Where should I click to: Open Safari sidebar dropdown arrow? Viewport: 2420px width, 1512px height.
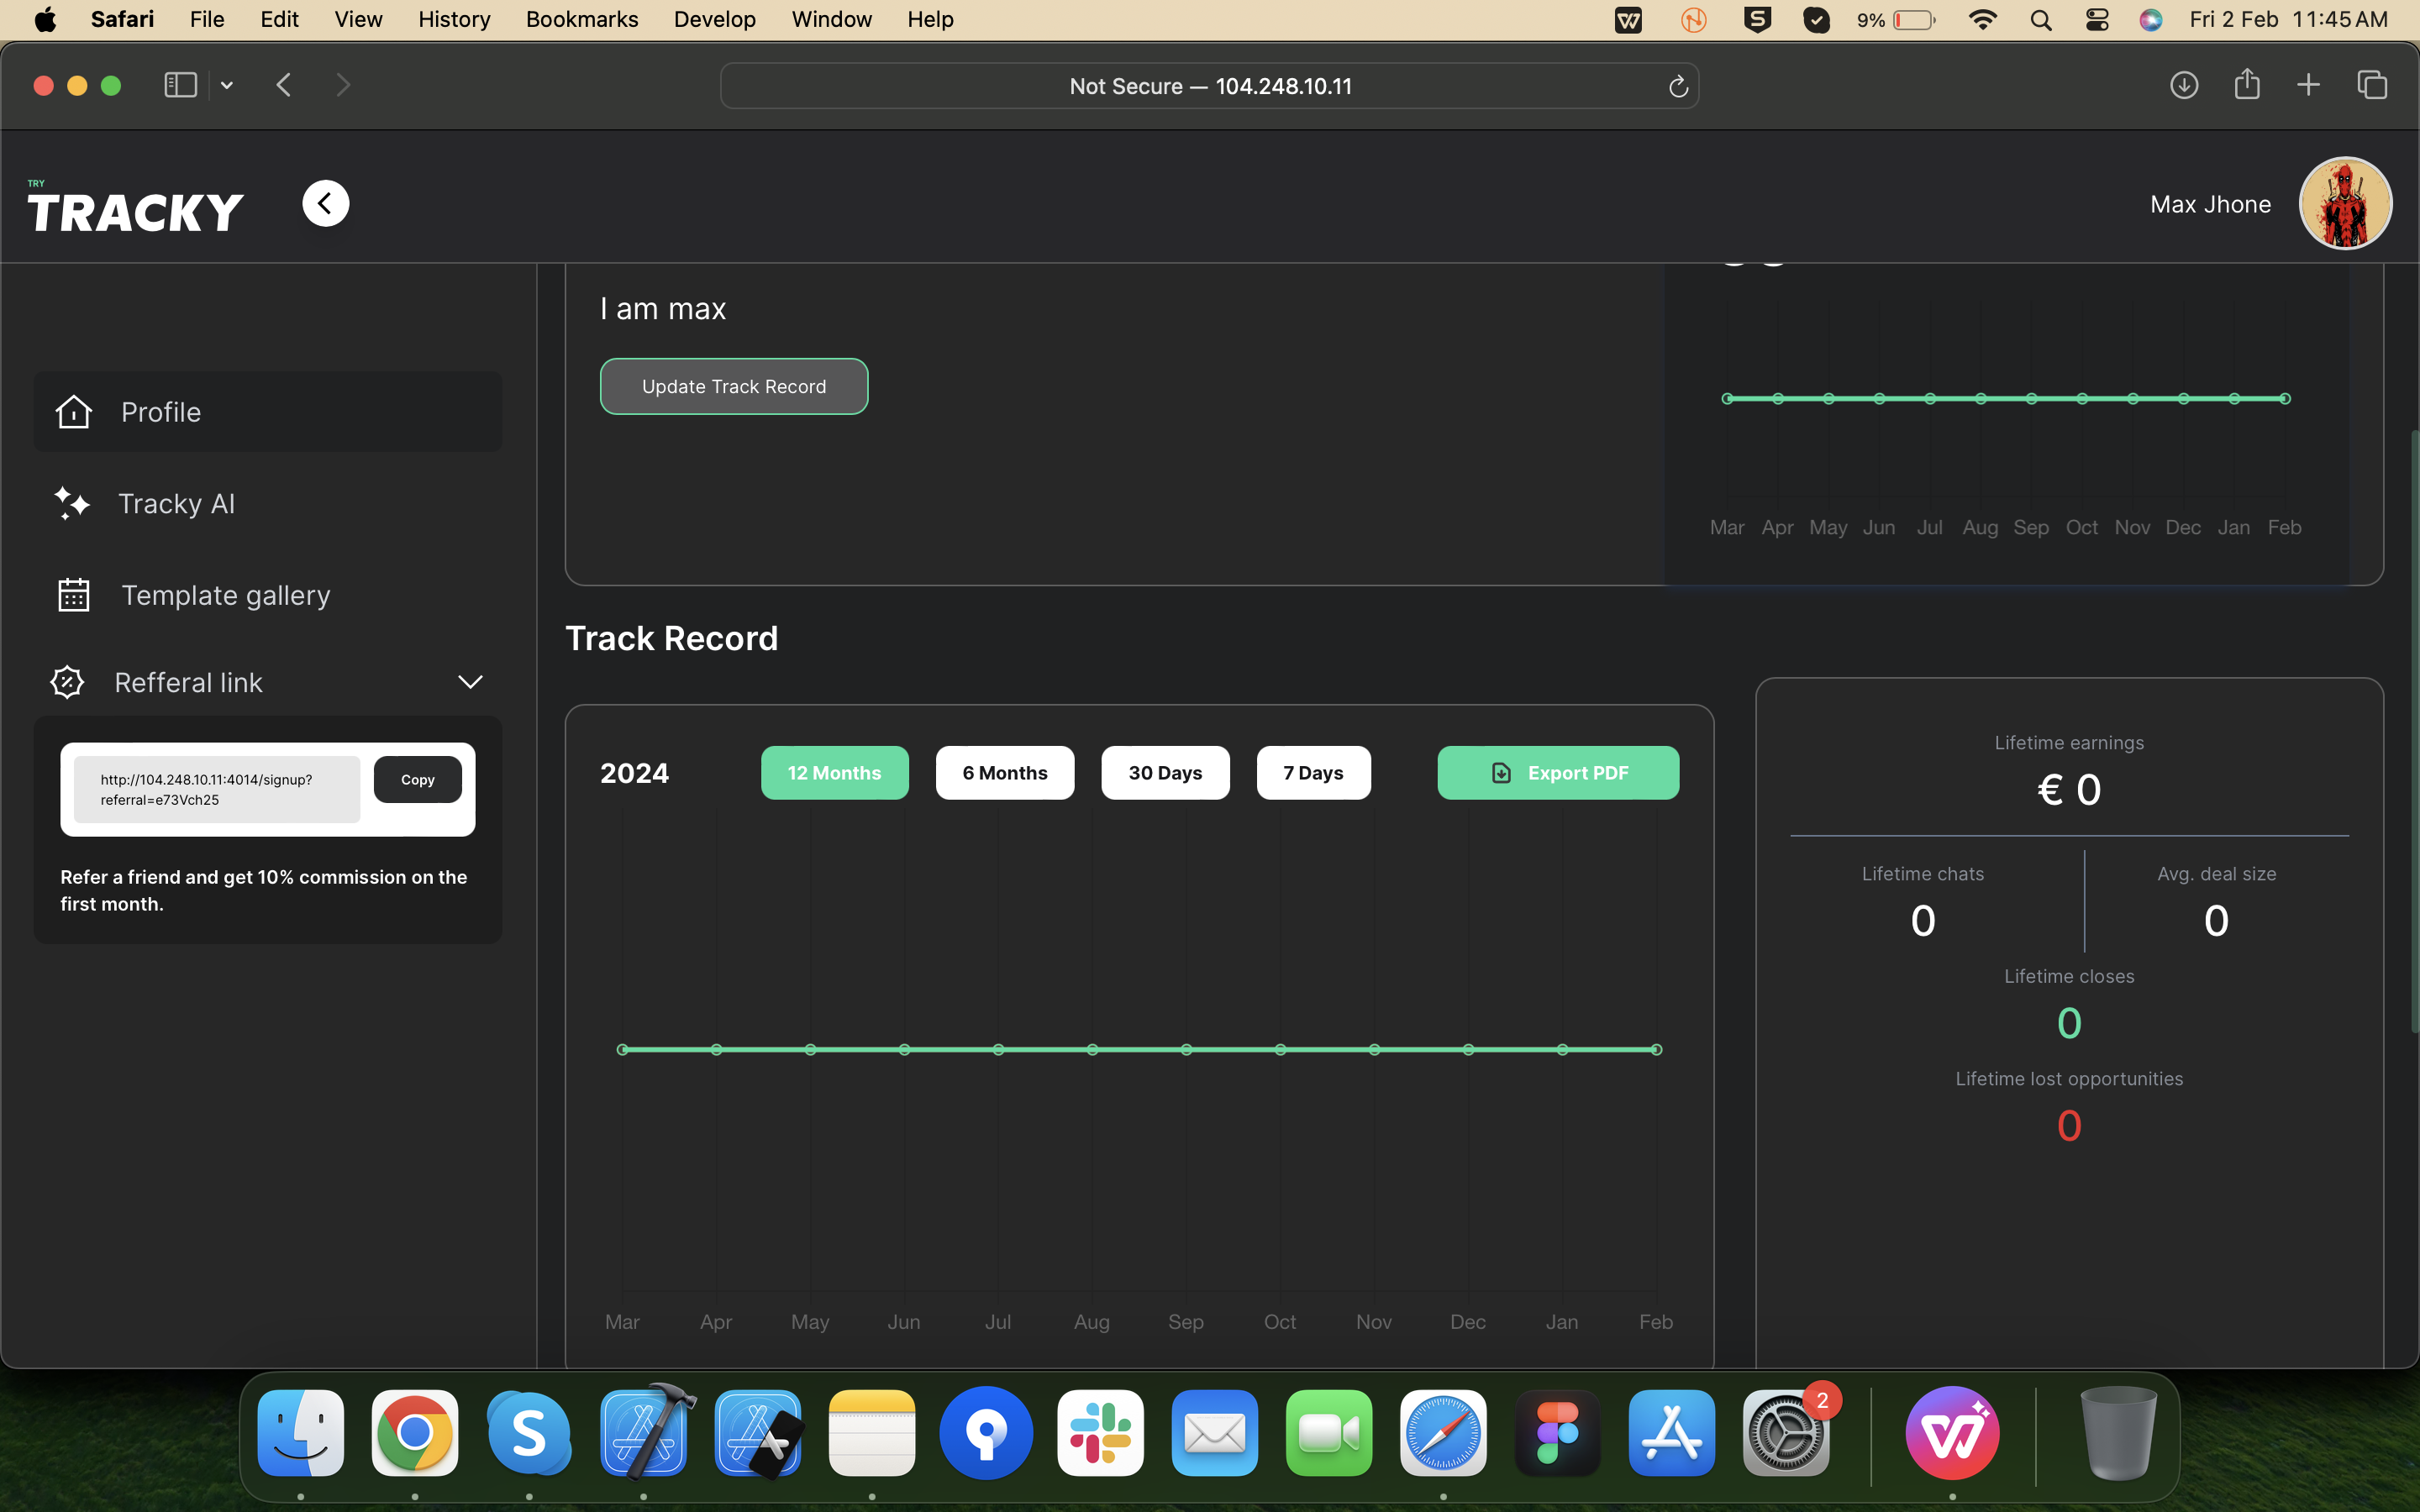(x=227, y=86)
